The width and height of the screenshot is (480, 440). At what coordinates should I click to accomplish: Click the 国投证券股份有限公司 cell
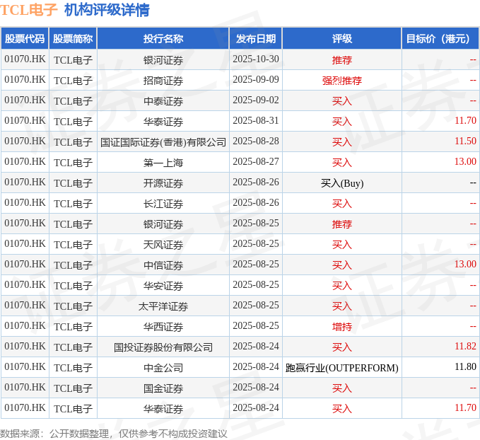click(x=163, y=347)
